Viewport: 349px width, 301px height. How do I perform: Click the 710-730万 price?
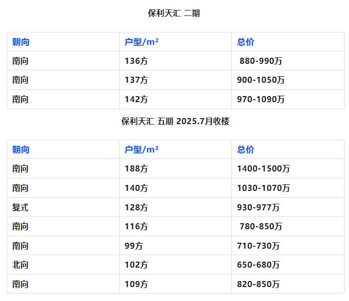click(x=258, y=246)
